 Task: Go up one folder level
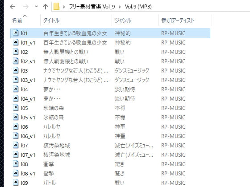46,7
